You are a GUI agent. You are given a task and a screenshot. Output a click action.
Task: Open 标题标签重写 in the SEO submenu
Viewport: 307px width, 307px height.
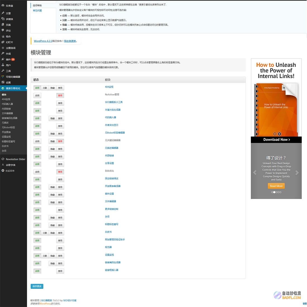coord(8,141)
